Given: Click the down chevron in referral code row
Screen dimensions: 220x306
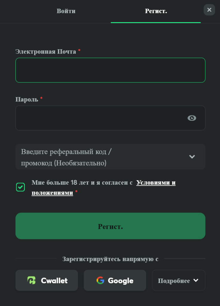Looking at the screenshot, I should coord(192,157).
